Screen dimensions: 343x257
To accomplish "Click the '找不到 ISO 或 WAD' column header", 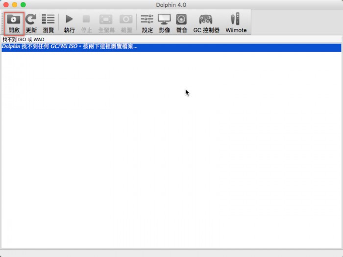I will 171,40.
